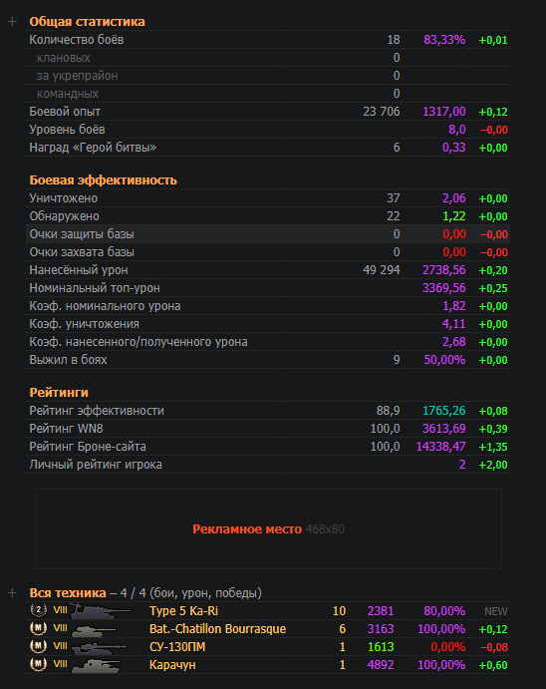Click the Рейтинг WN8 row
Image resolution: width=546 pixels, height=689 pixels.
pyautogui.click(x=268, y=429)
